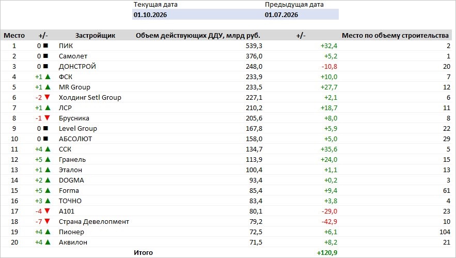Click the green up arrow in ССК row
456x258 pixels.
coord(48,149)
